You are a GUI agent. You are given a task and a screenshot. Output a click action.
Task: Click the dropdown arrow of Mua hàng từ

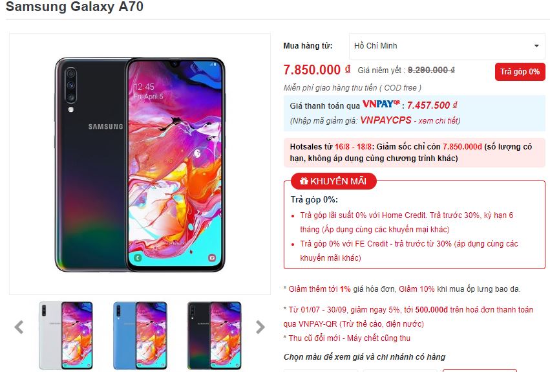click(x=536, y=46)
